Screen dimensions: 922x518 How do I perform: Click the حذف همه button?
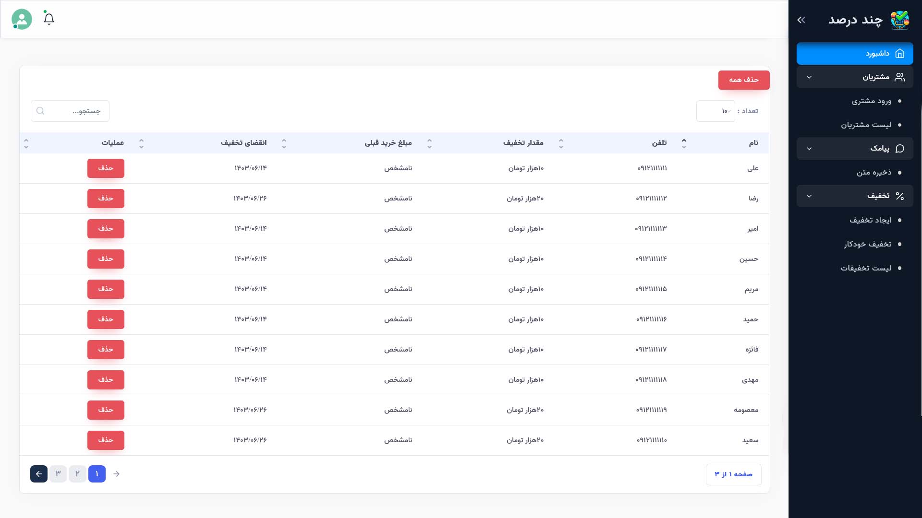(x=743, y=80)
